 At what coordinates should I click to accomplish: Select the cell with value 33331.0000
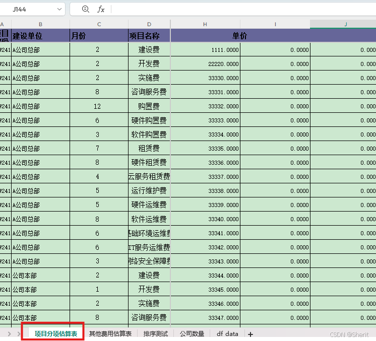[205, 92]
